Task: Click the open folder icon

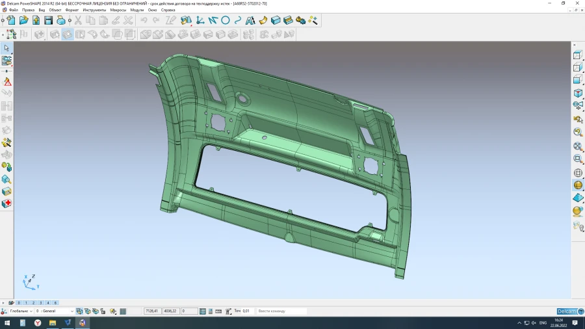Action: (24, 21)
